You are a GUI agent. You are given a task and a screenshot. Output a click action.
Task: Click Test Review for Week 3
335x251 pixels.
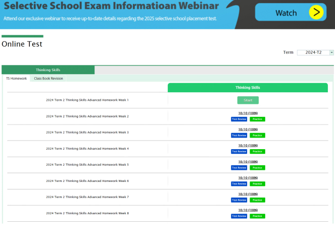click(239, 135)
